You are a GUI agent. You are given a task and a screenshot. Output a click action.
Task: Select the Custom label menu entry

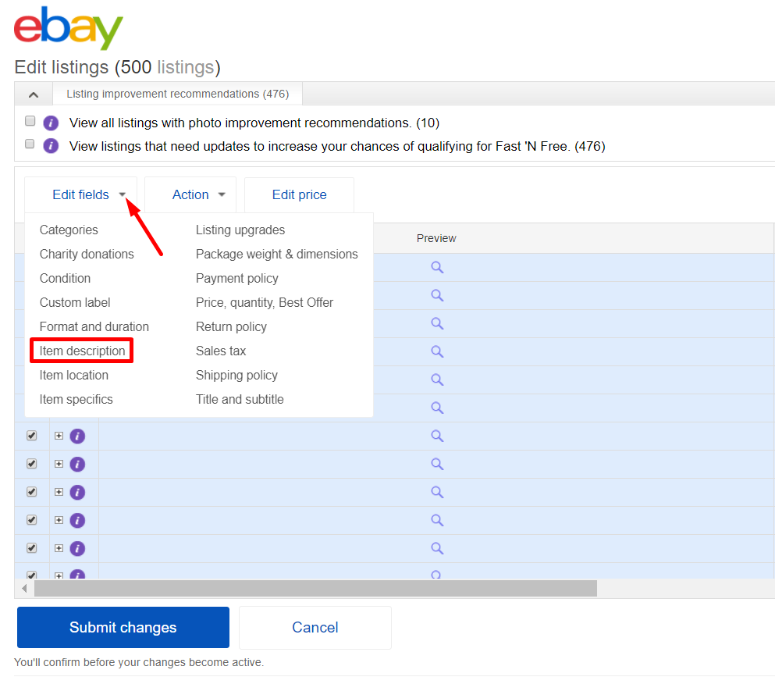coord(75,303)
